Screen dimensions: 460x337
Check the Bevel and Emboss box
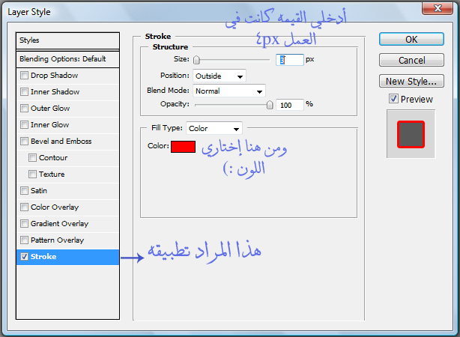25,142
